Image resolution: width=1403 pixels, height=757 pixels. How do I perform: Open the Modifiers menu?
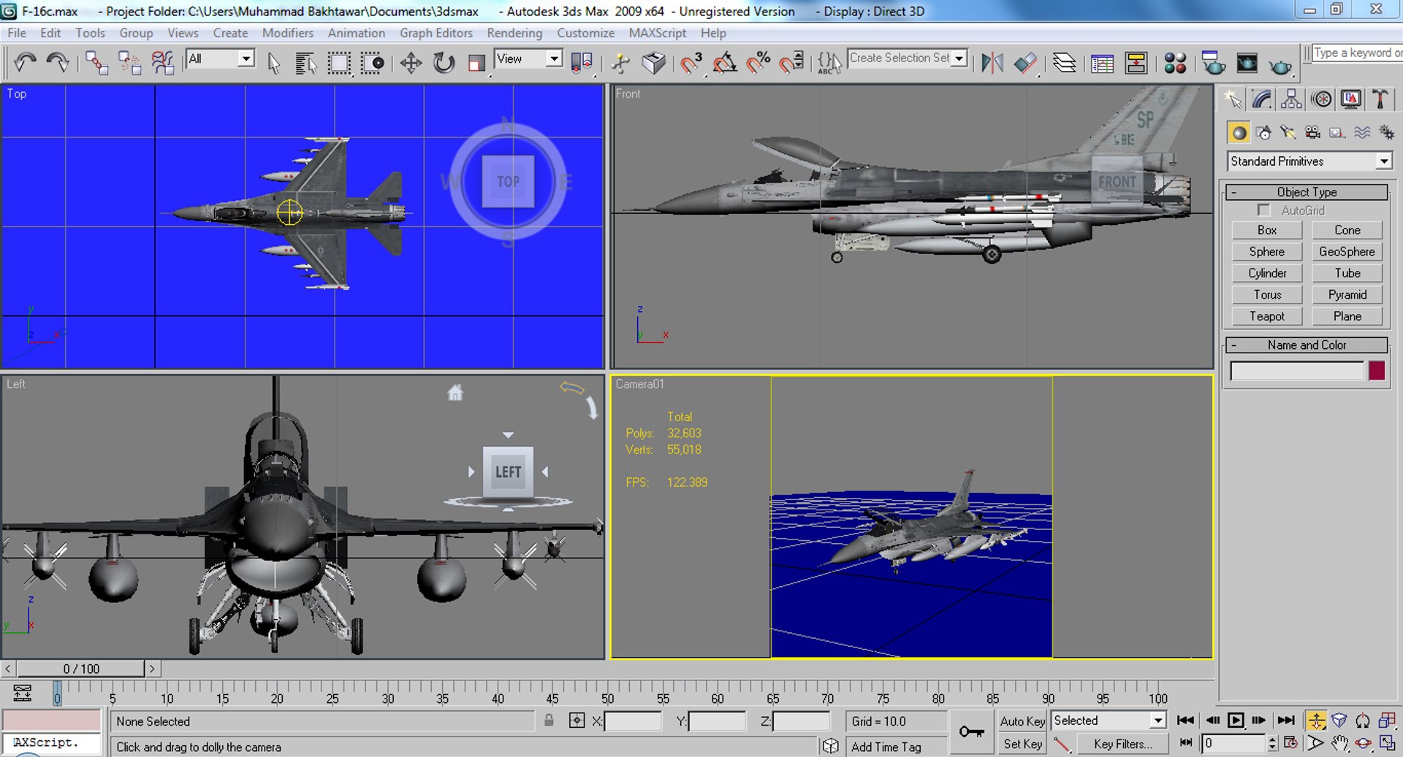point(287,33)
